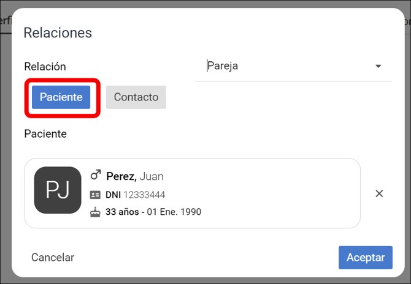This screenshot has height=284, width=411.
Task: Click the ID card icon beside DNI
Action: pos(95,195)
